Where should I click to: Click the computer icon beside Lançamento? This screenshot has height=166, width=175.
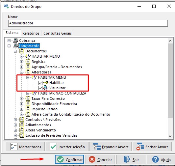point(15,46)
